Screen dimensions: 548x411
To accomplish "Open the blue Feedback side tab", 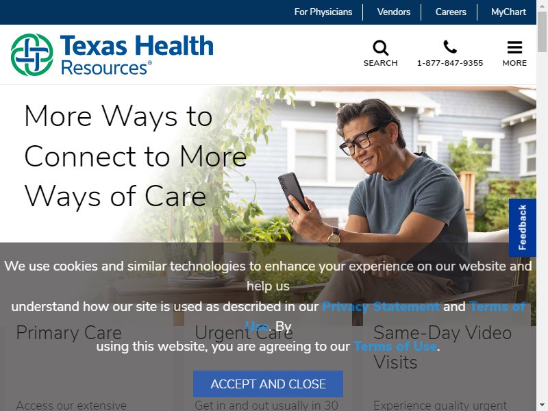I will click(x=522, y=227).
